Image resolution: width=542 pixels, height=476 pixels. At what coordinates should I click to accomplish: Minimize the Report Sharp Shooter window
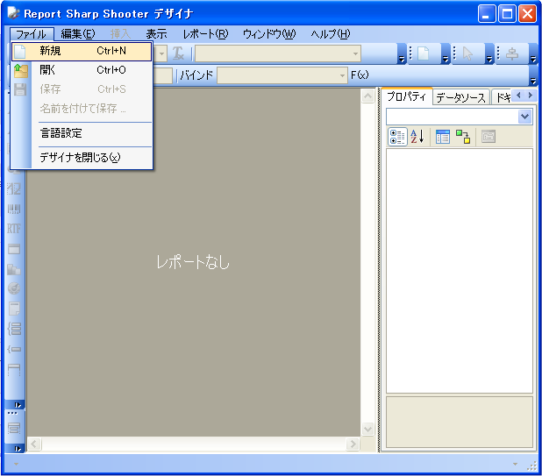pos(487,14)
